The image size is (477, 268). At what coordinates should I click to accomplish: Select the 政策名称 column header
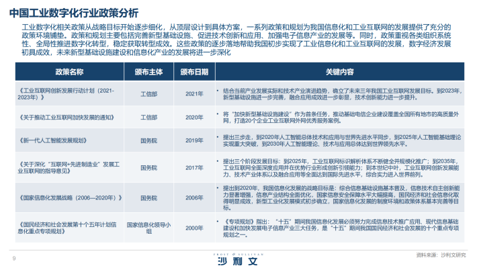click(x=69, y=72)
